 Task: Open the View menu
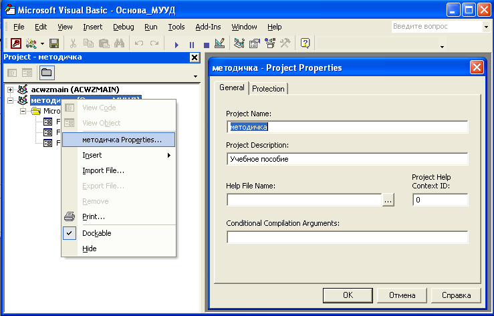click(x=65, y=27)
